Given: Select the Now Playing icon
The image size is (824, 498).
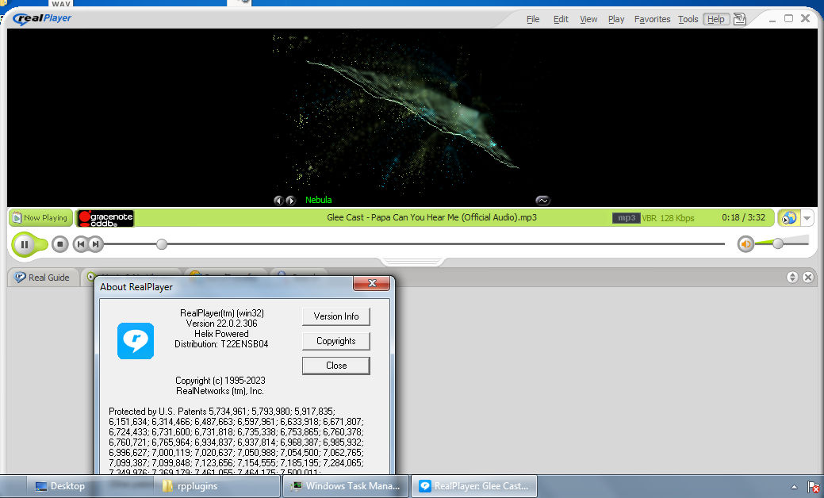Looking at the screenshot, I should click(40, 217).
